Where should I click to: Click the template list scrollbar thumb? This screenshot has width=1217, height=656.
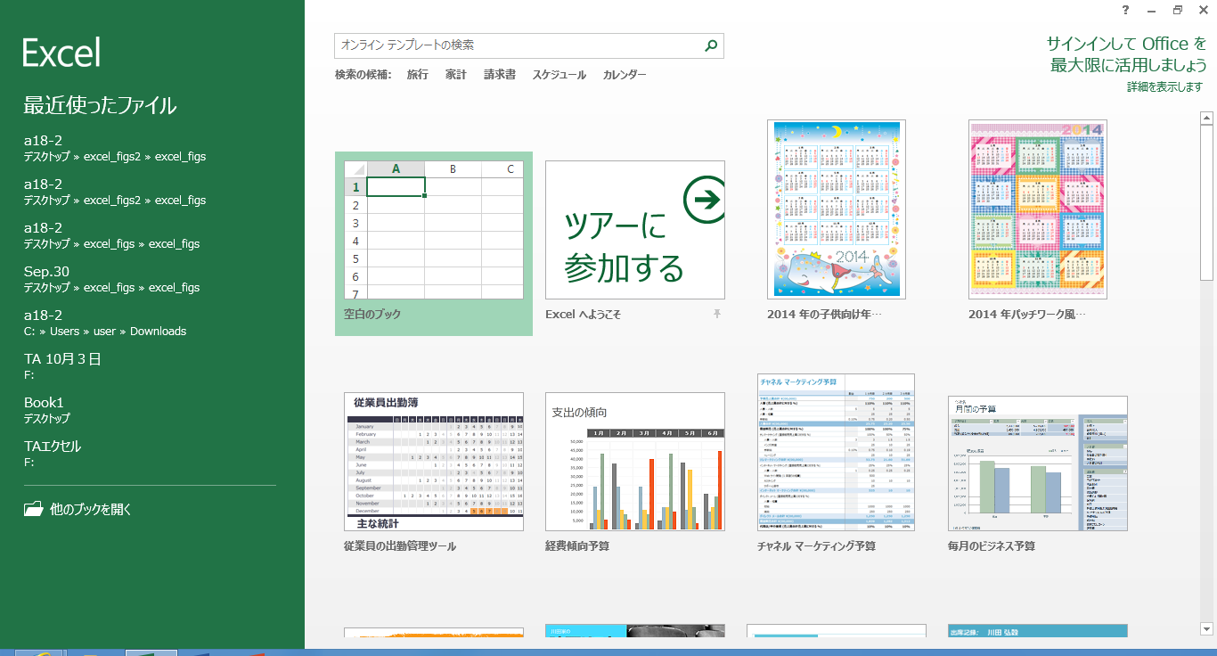click(x=1207, y=202)
